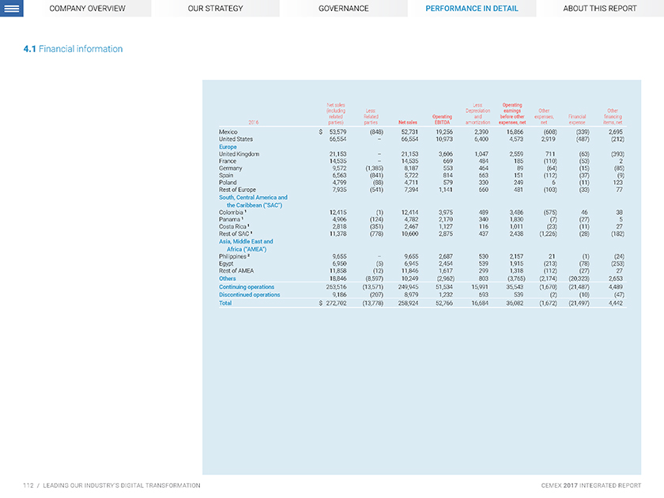
Task: Select the Costa Rica row label
Action: point(232,227)
